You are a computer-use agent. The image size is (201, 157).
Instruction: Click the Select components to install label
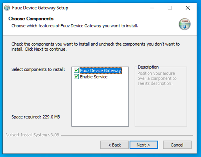click(38, 69)
